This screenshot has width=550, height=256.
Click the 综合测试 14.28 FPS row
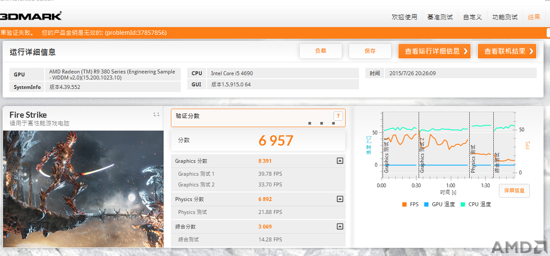(x=258, y=240)
